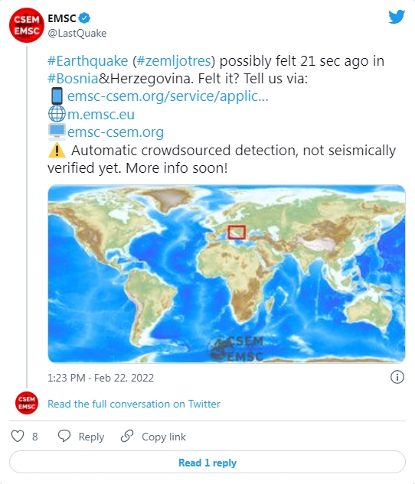
Task: Click the 1:23 PM · Feb 22, 2022 timestamp
Action: point(101,378)
